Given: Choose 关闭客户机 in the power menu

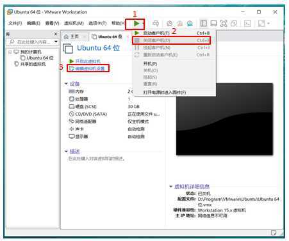Looking at the screenshot, I should 172,40.
